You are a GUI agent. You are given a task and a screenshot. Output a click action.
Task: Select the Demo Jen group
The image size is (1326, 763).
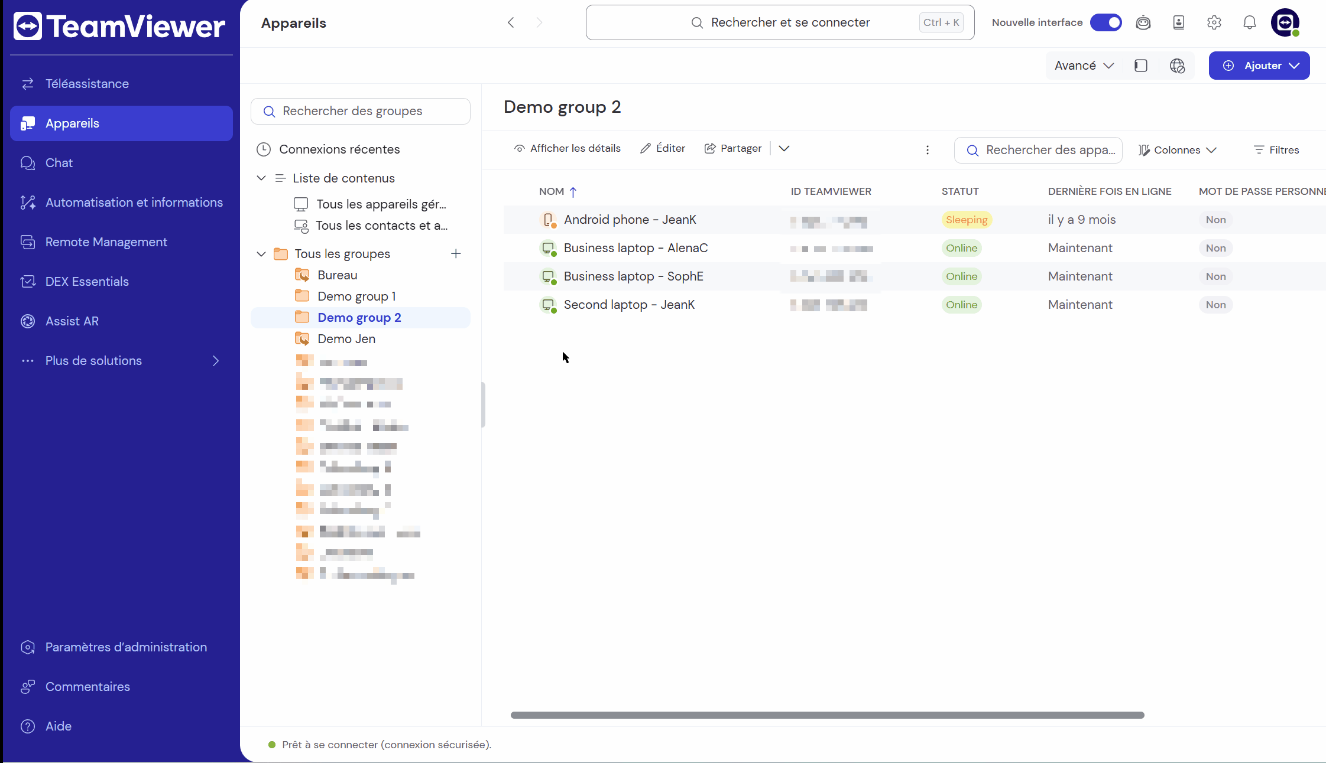361,339
